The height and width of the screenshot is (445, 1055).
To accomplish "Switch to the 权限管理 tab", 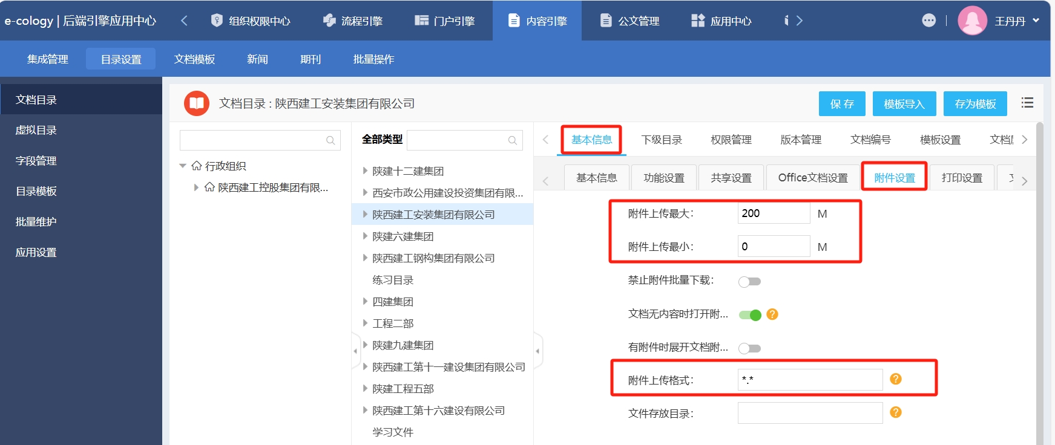I will 731,140.
